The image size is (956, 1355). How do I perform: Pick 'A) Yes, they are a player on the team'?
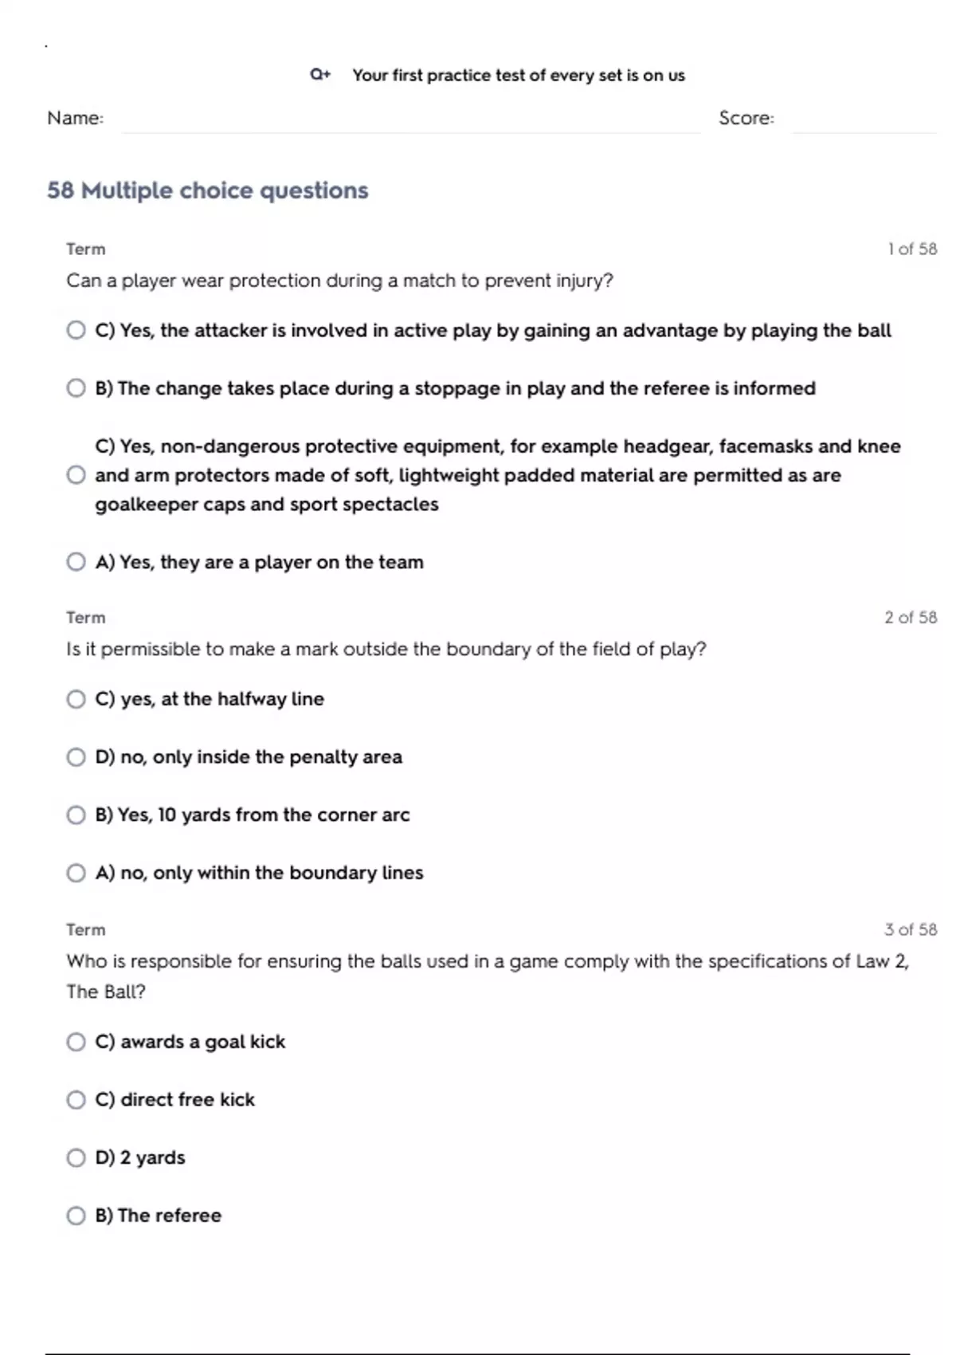tap(76, 562)
